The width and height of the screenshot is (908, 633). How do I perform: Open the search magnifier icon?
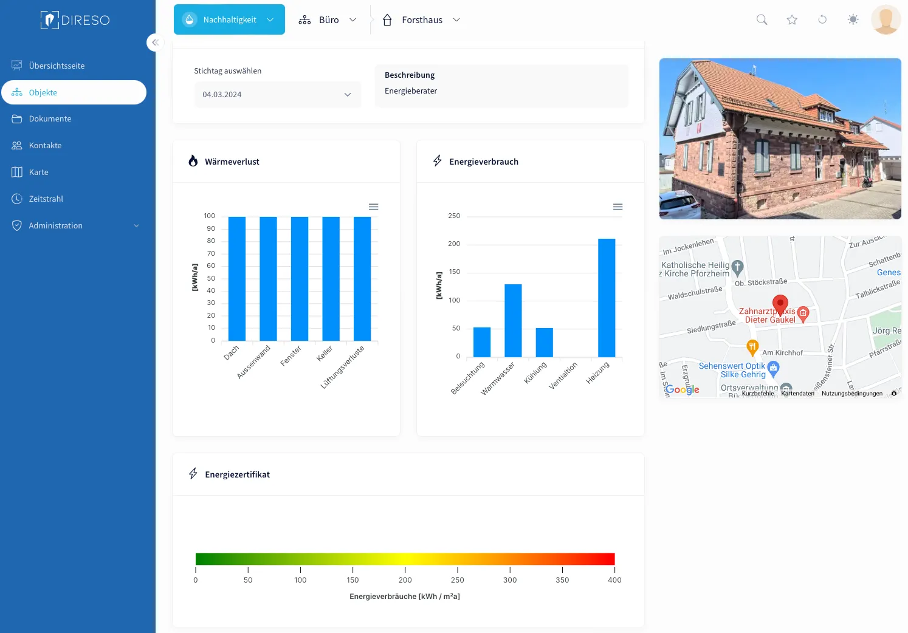click(x=762, y=19)
